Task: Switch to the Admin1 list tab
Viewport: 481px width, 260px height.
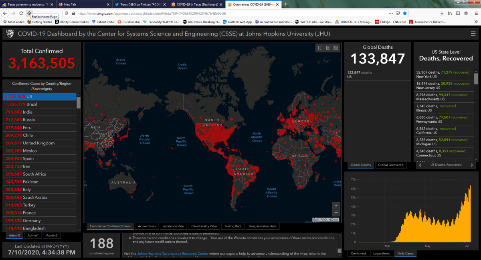Action: click(33, 236)
